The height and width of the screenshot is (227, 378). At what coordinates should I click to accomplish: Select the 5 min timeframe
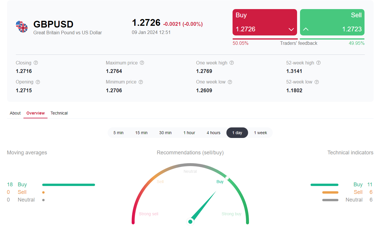(x=118, y=133)
